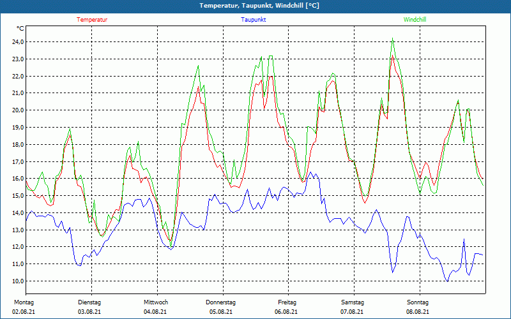Click the blue Taupunkt legend label
This screenshot has height=319, width=511.
click(253, 20)
